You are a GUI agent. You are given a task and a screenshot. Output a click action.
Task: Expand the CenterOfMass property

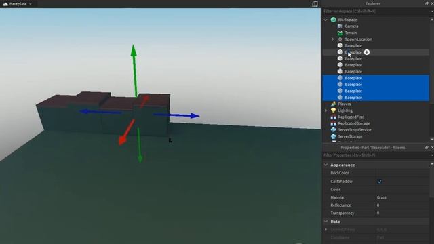click(325, 230)
